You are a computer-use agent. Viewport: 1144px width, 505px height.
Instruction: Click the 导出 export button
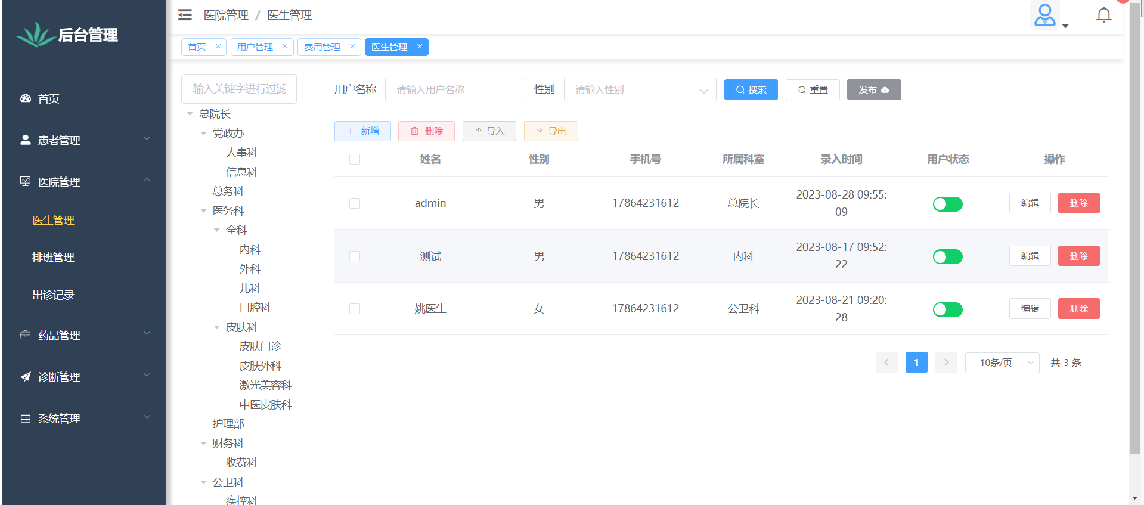pos(551,131)
